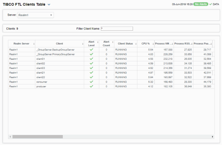
Task: Click the sort icon on Alert Count column
Action: [113, 42]
